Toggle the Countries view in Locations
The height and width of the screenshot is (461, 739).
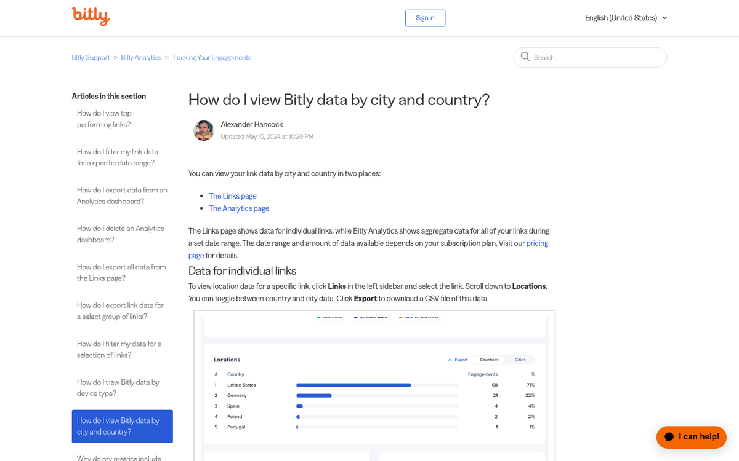(x=489, y=360)
